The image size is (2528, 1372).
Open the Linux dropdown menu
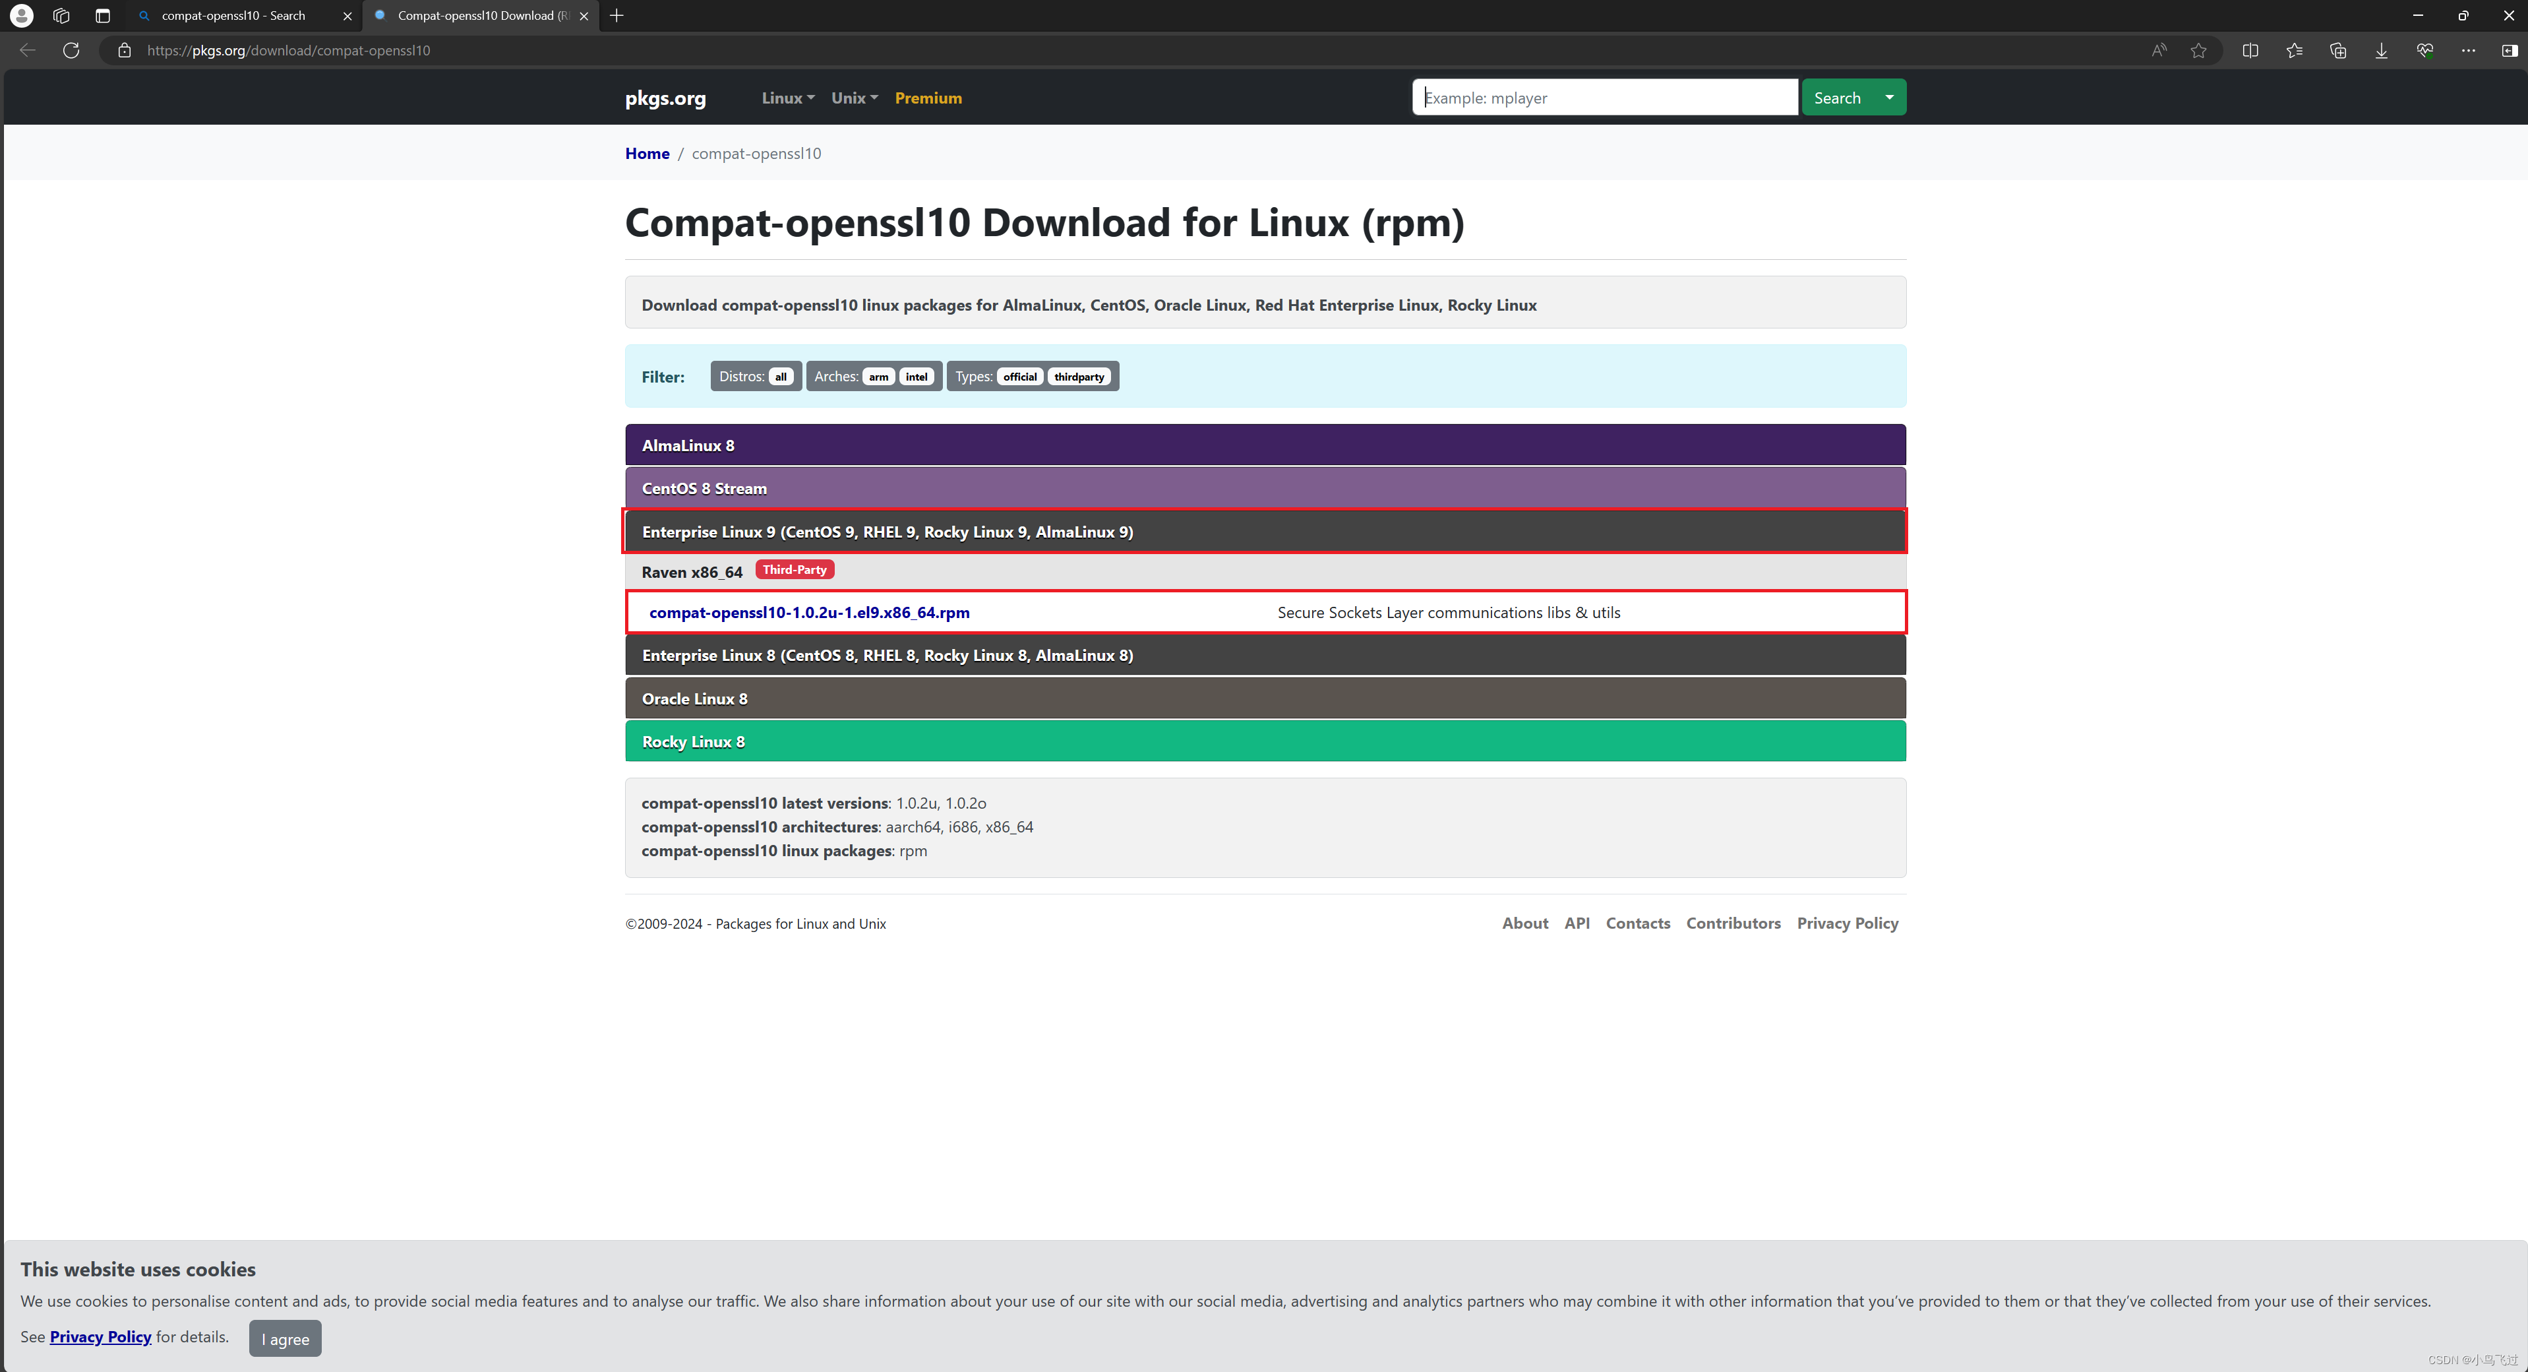pos(788,98)
